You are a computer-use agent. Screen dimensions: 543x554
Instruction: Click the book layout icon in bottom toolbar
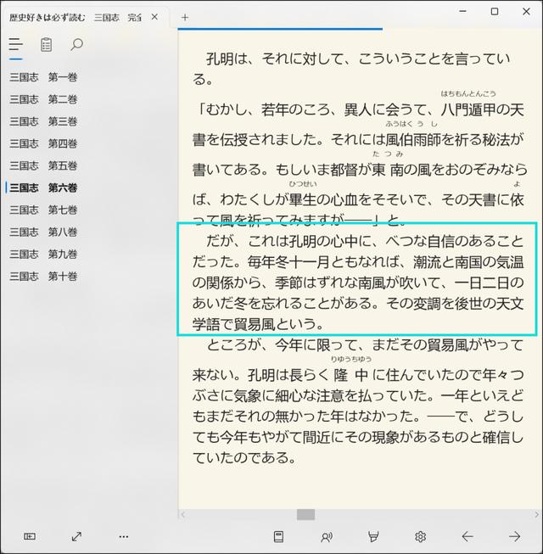[x=278, y=536]
